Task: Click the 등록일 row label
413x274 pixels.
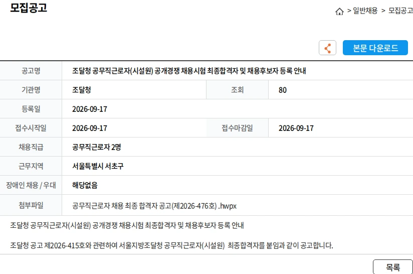Action: tap(31, 109)
